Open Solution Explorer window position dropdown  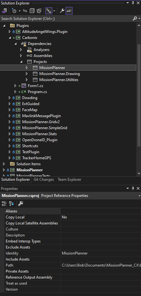tap(128, 3)
